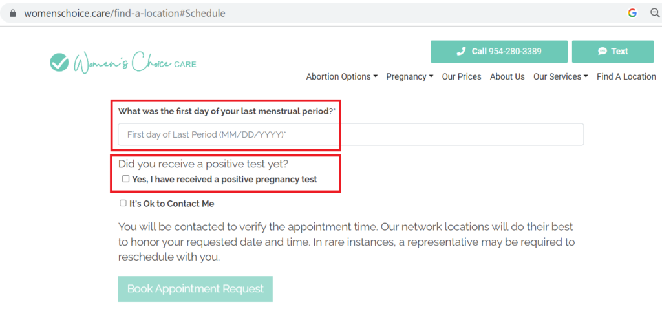Click the Book Appointment Request button
The width and height of the screenshot is (662, 309).
pos(195,289)
